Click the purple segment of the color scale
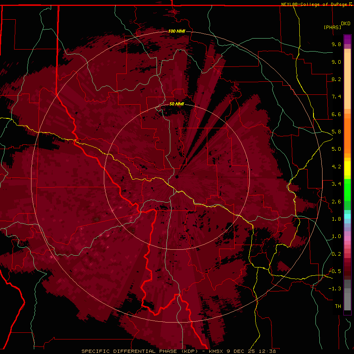This screenshot has height=354, width=354. [347, 39]
